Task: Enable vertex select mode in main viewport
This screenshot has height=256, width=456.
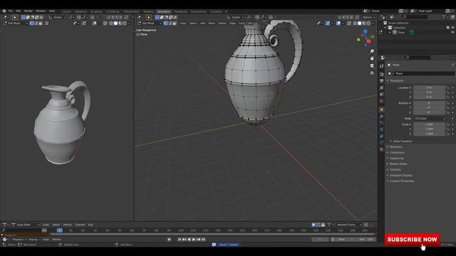Action: tap(165, 23)
